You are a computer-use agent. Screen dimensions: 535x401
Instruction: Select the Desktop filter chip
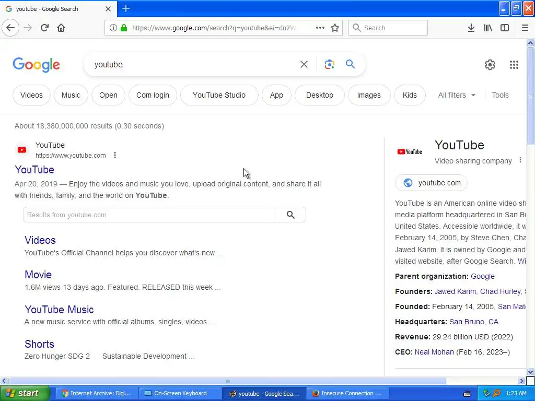pyautogui.click(x=319, y=95)
